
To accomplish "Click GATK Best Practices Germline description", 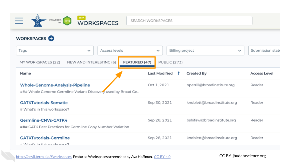I will (x=75, y=127).
